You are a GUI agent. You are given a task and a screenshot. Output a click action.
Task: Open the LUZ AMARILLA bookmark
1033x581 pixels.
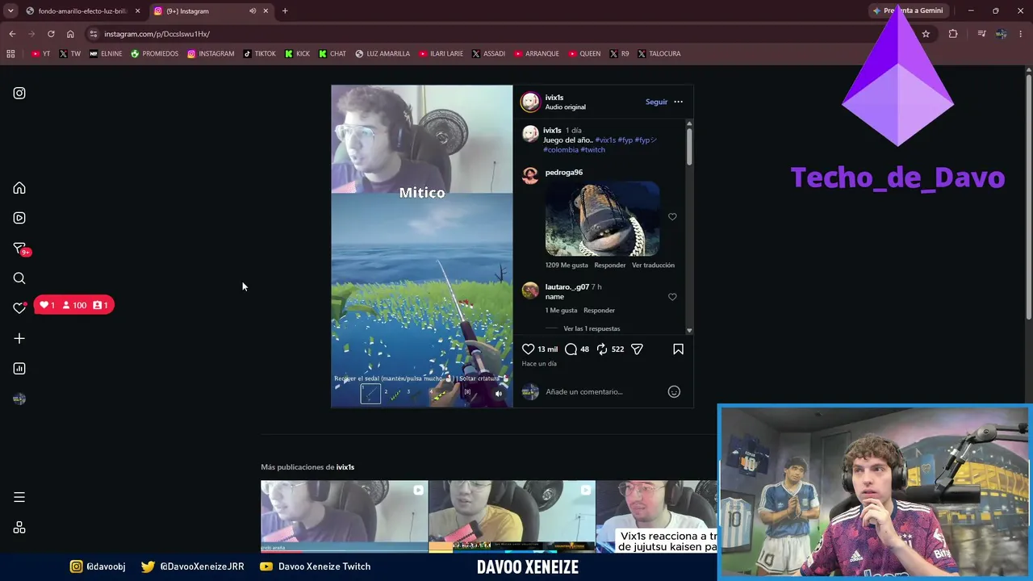[383, 53]
